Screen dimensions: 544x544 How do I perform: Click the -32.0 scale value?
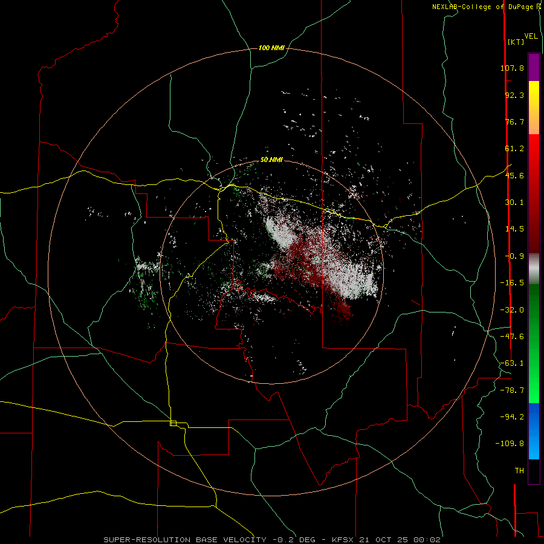point(512,310)
